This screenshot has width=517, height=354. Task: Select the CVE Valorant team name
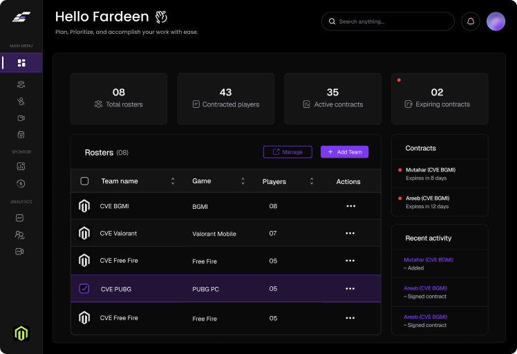click(118, 233)
